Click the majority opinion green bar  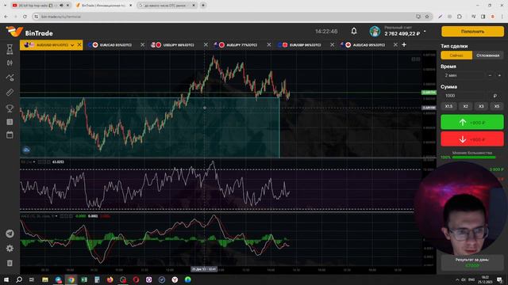(474, 158)
